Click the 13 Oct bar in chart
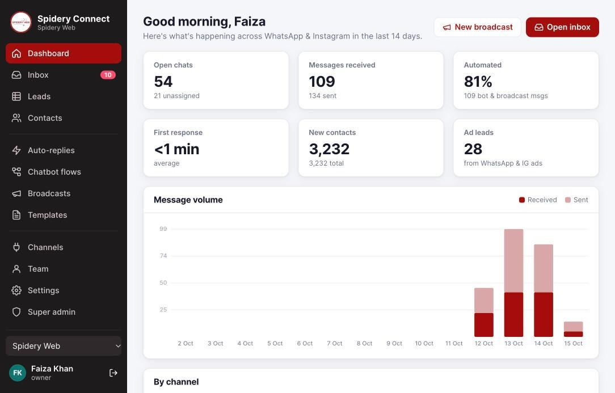This screenshot has height=393, width=615. click(513, 283)
